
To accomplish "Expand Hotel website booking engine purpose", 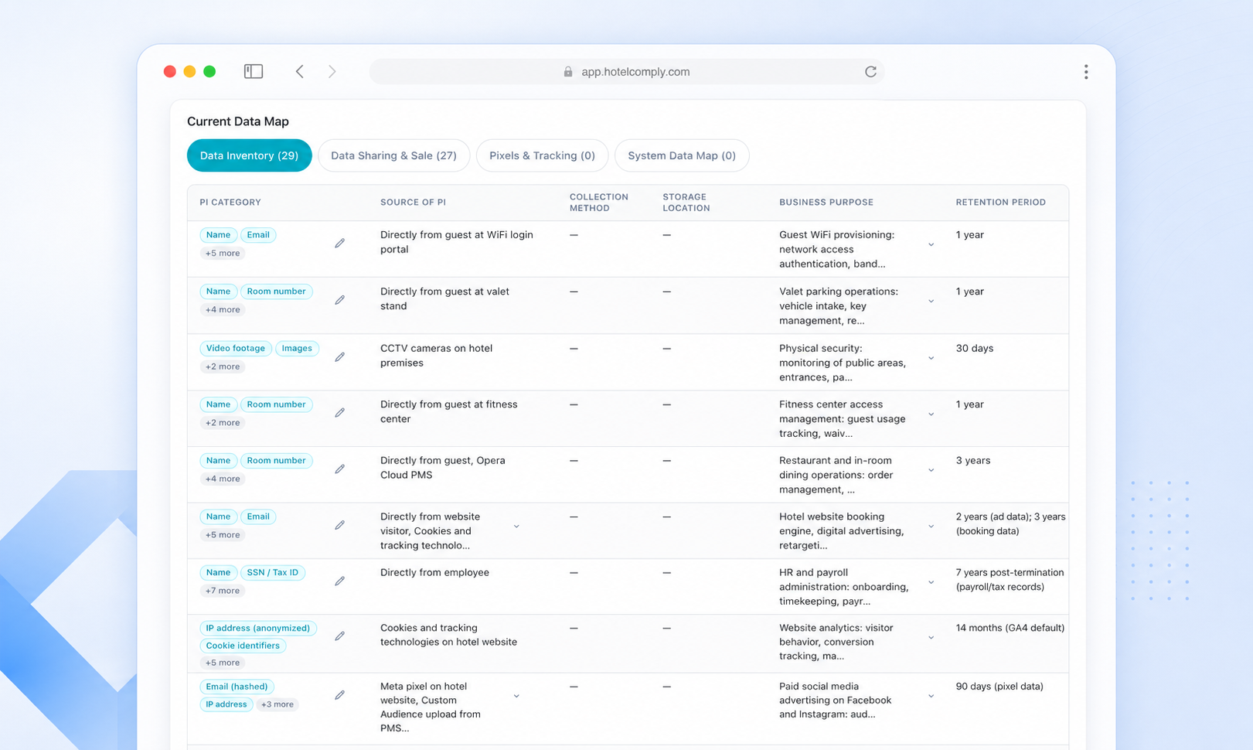I will click(931, 527).
